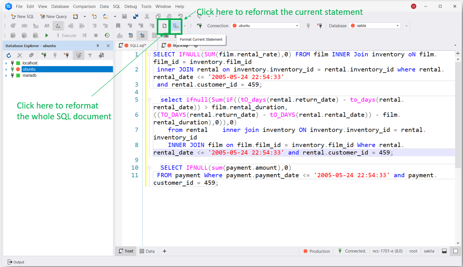
Task: Open the Comparison menu
Action: tap(84, 6)
